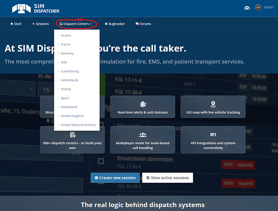Open the users group icon in header

pyautogui.click(x=247, y=8)
